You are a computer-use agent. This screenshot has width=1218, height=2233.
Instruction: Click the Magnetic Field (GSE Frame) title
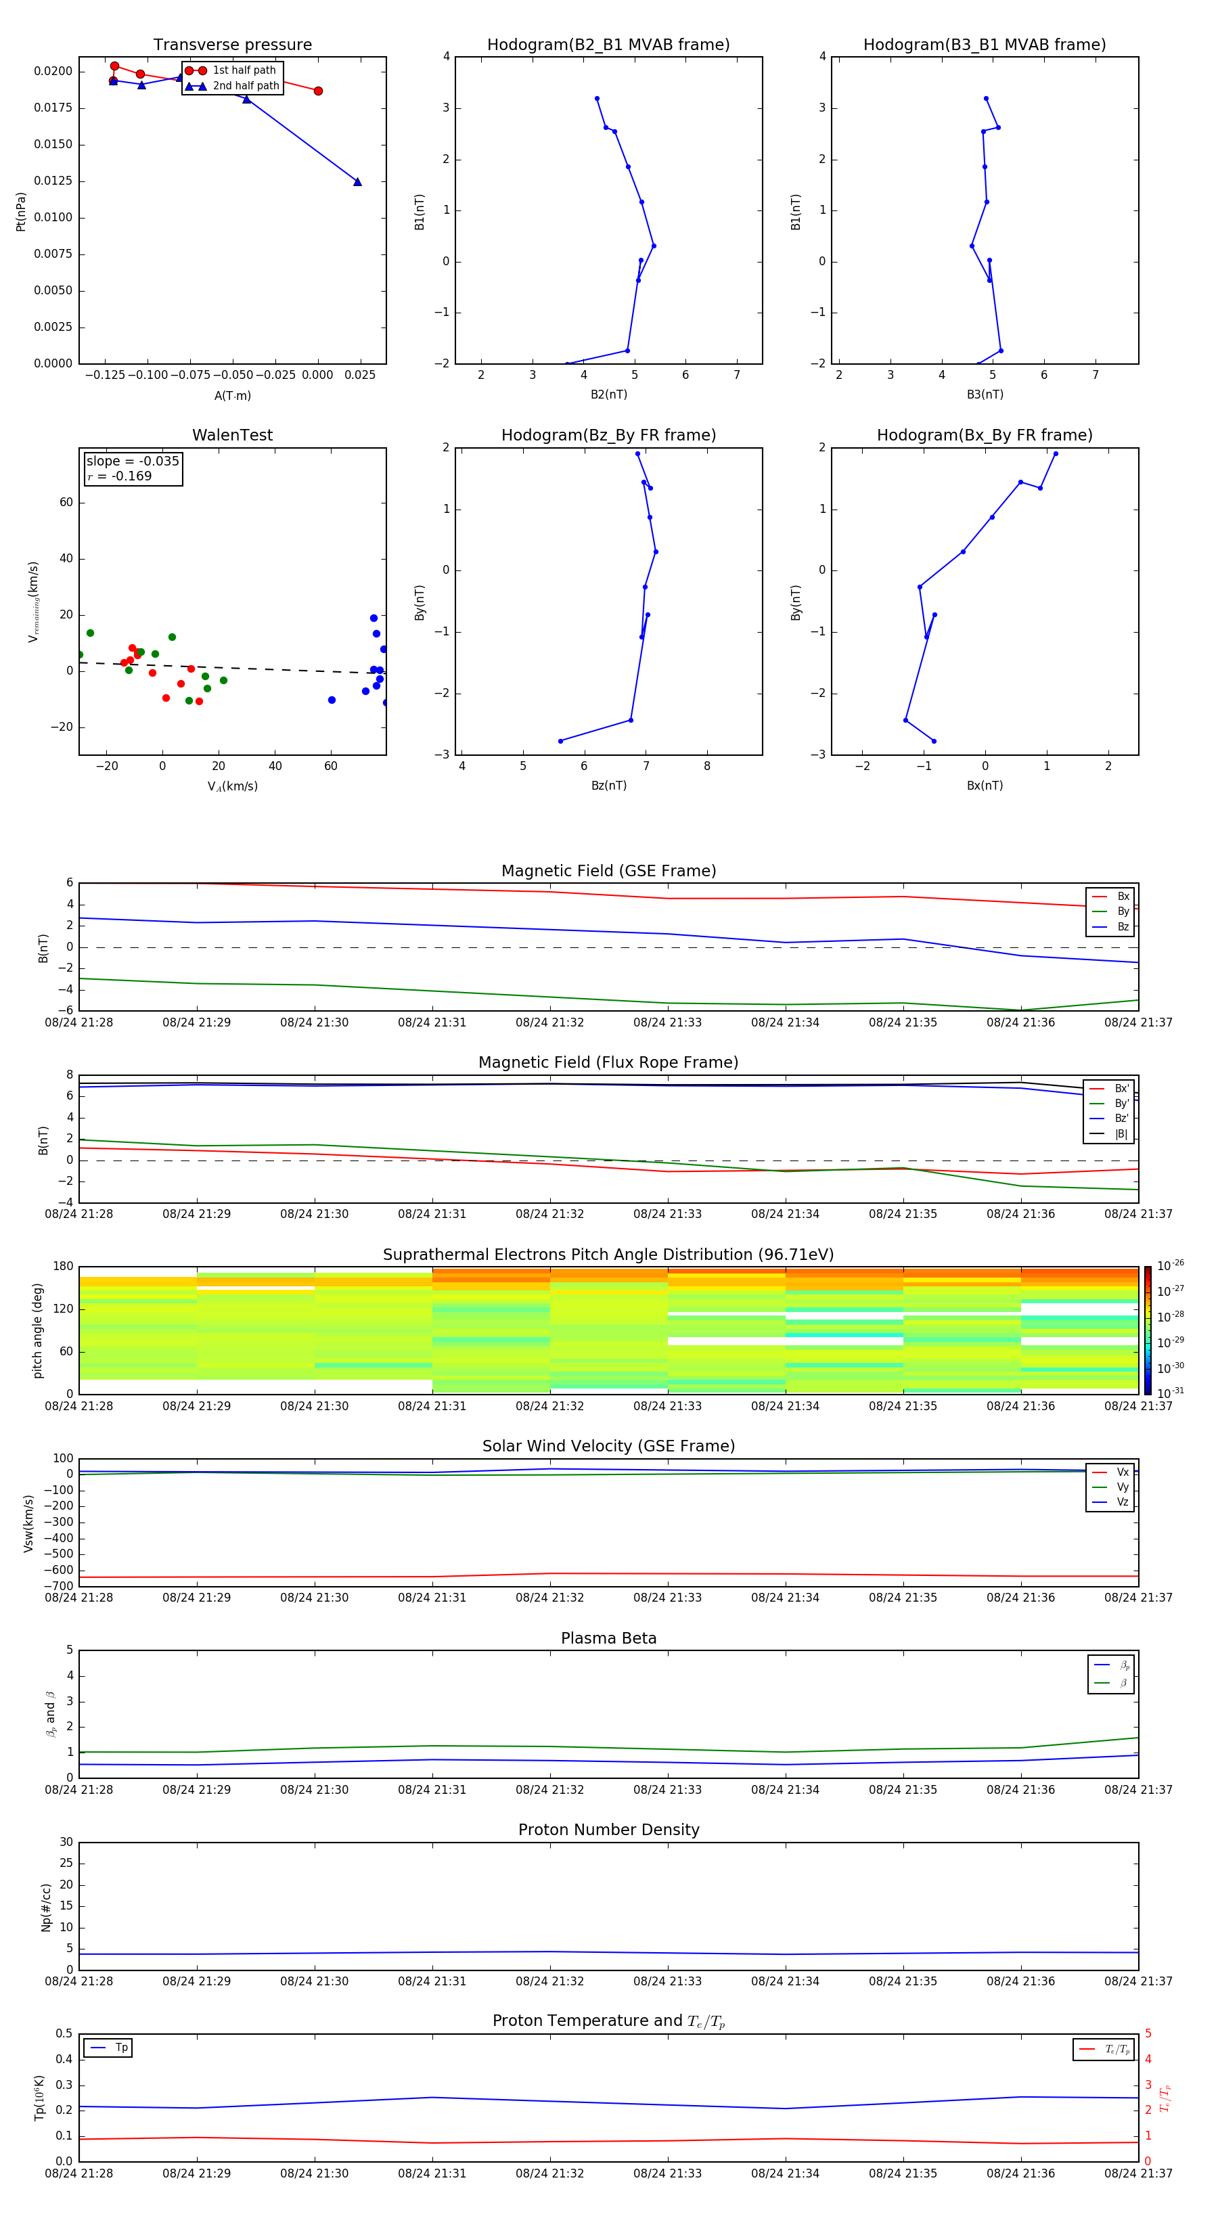click(608, 871)
